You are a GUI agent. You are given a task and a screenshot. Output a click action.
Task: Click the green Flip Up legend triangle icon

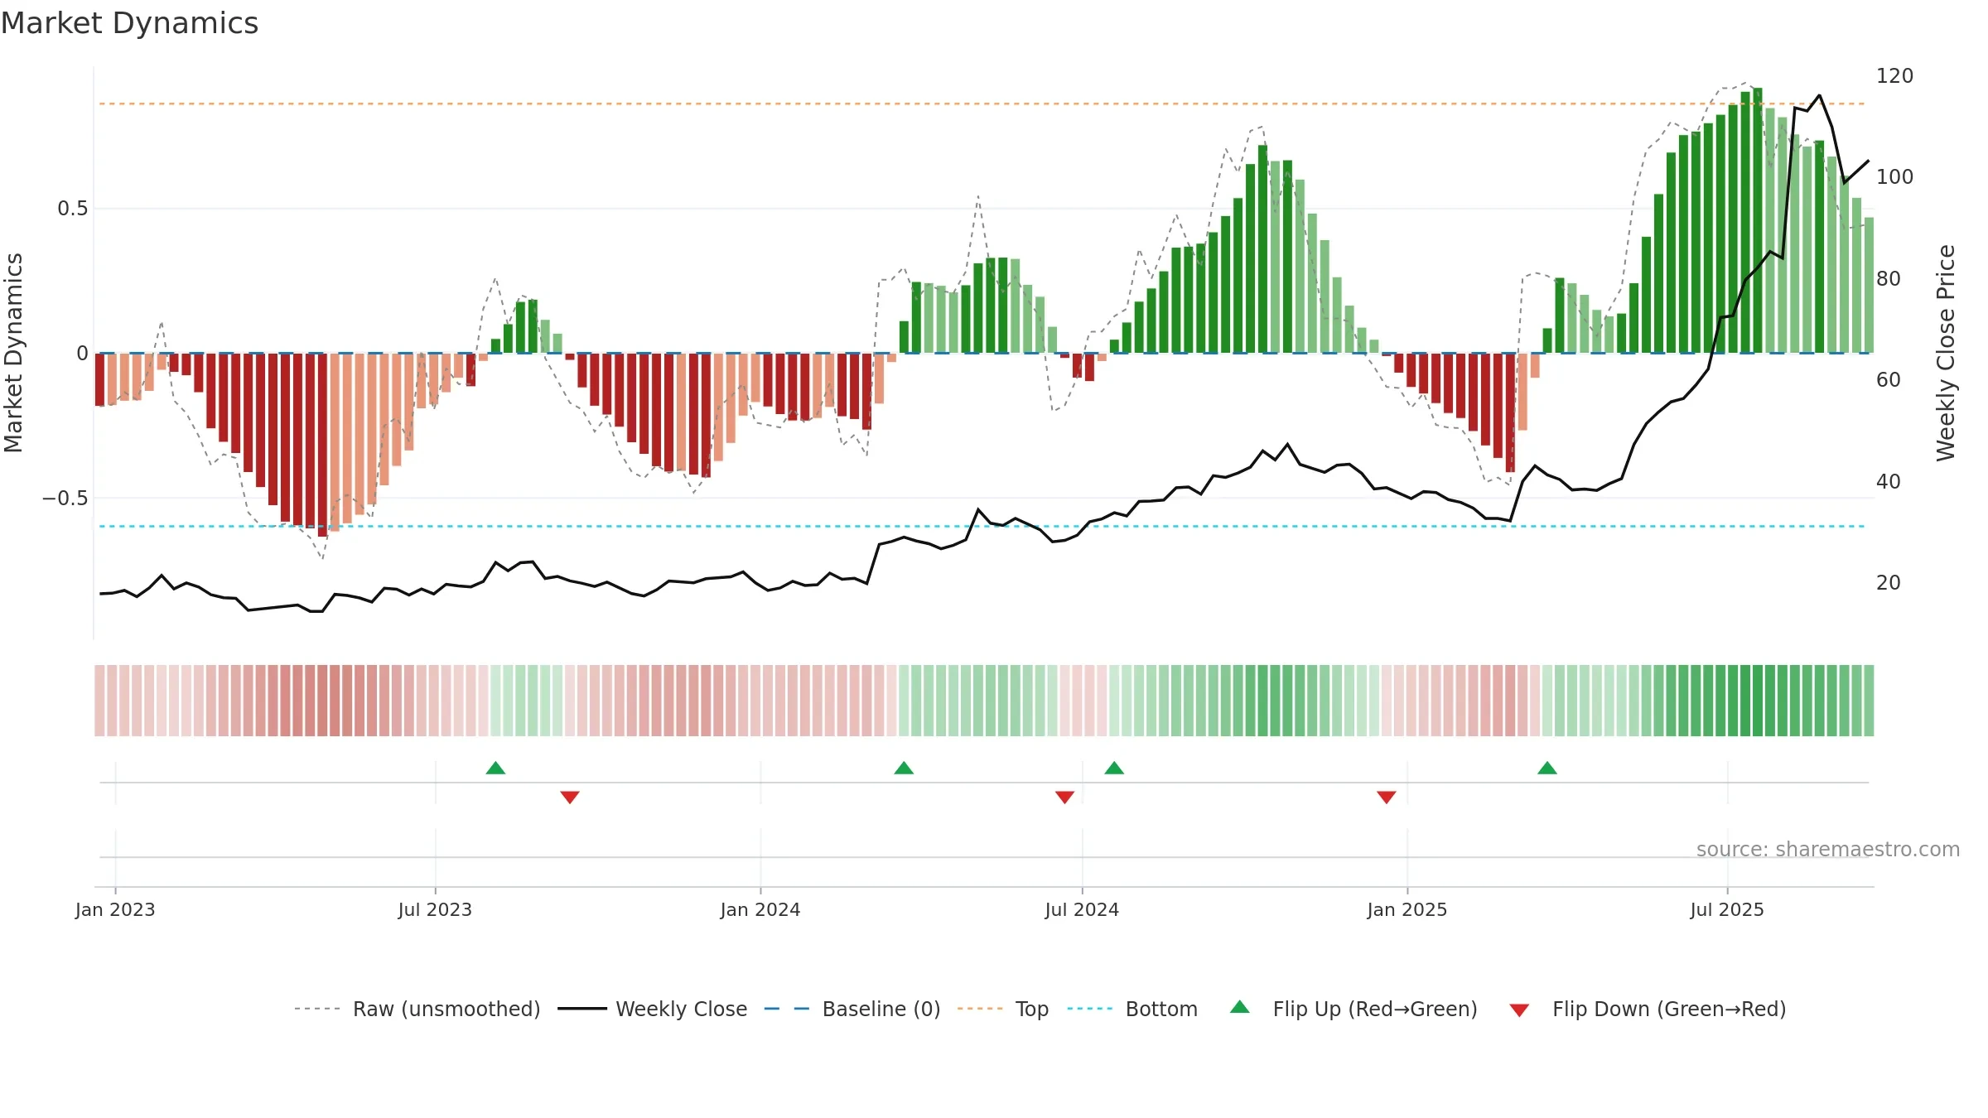coord(1239,1007)
